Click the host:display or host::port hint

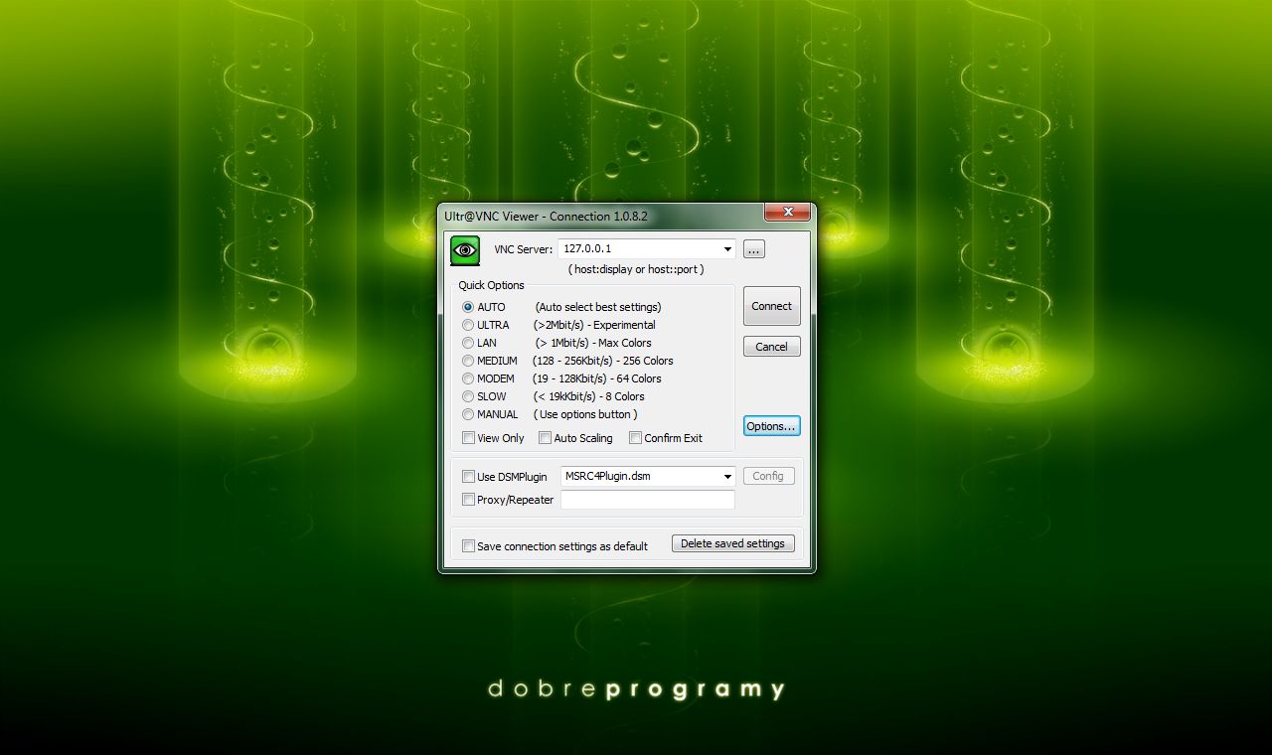pyautogui.click(x=636, y=269)
